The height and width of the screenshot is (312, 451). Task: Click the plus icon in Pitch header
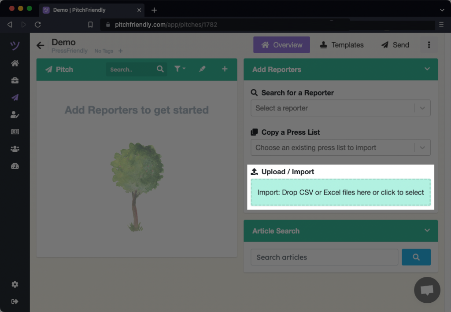point(225,69)
